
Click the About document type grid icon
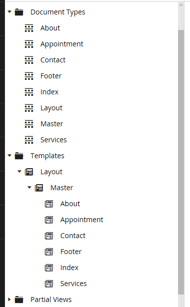[29, 28]
